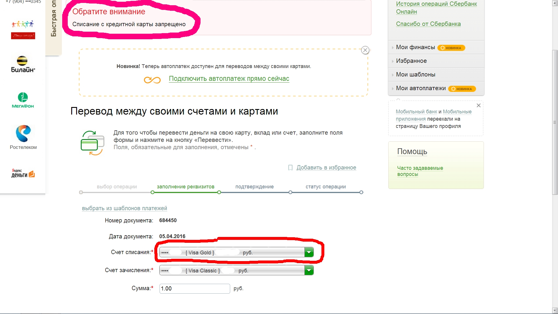The width and height of the screenshot is (558, 314).
Task: Expand the Мои финансы section
Action: point(415,47)
